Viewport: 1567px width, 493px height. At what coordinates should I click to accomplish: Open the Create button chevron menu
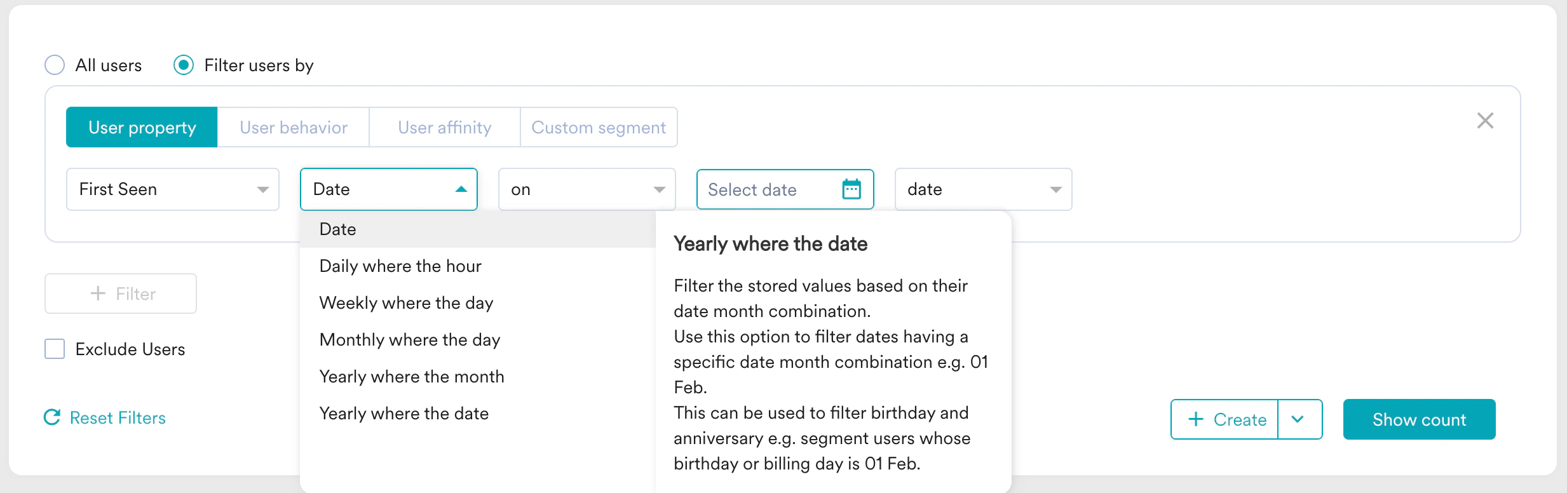click(x=1298, y=419)
